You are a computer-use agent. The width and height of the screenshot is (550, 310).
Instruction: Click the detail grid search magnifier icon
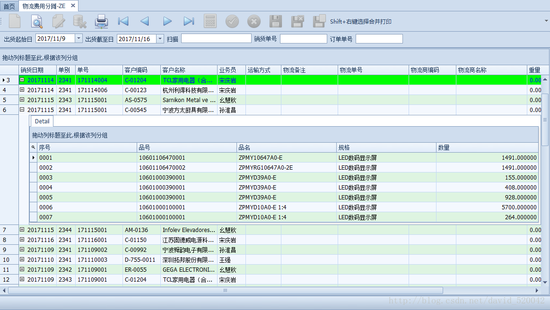tap(33, 147)
